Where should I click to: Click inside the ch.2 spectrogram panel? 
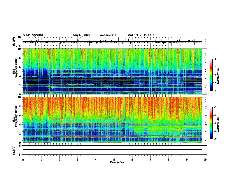113,120
